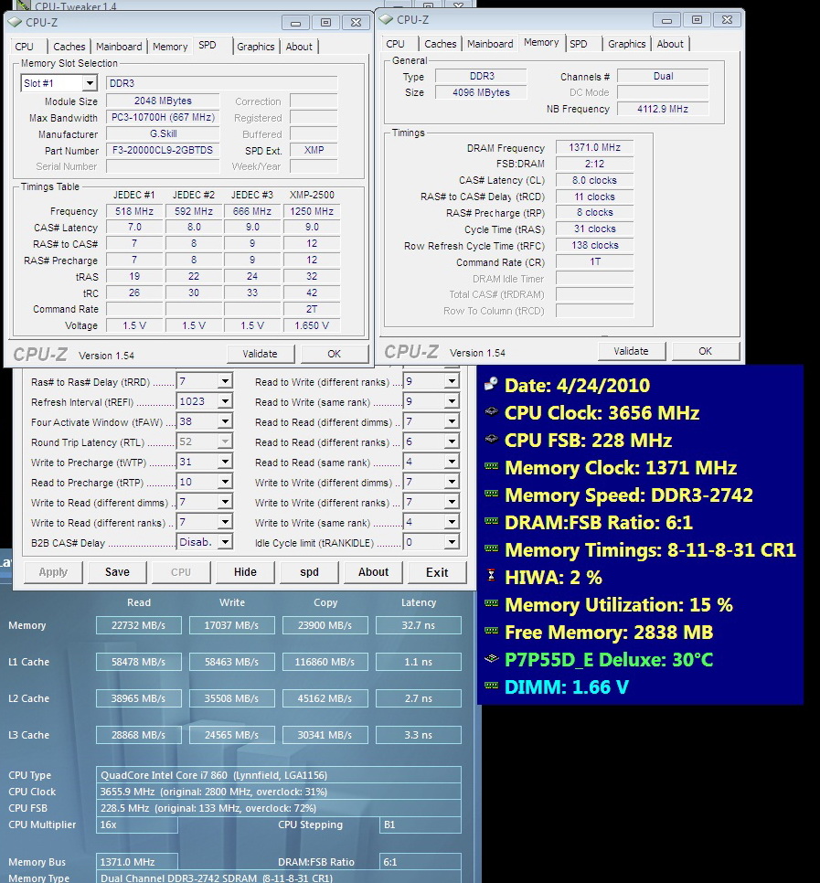Expand the Write to Write (same rank) dropdown
The width and height of the screenshot is (820, 883).
click(452, 522)
